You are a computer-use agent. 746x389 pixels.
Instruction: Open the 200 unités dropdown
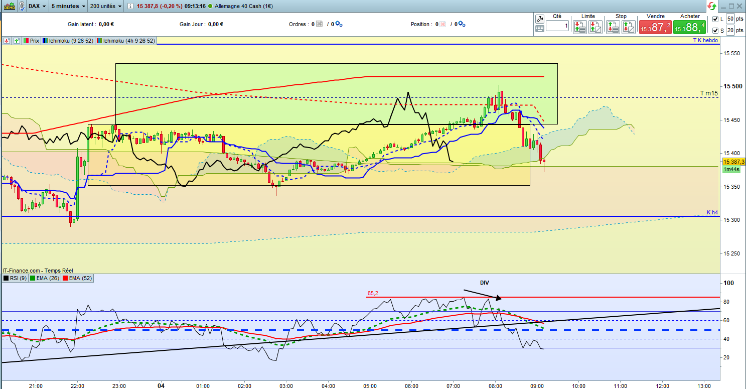pyautogui.click(x=106, y=6)
